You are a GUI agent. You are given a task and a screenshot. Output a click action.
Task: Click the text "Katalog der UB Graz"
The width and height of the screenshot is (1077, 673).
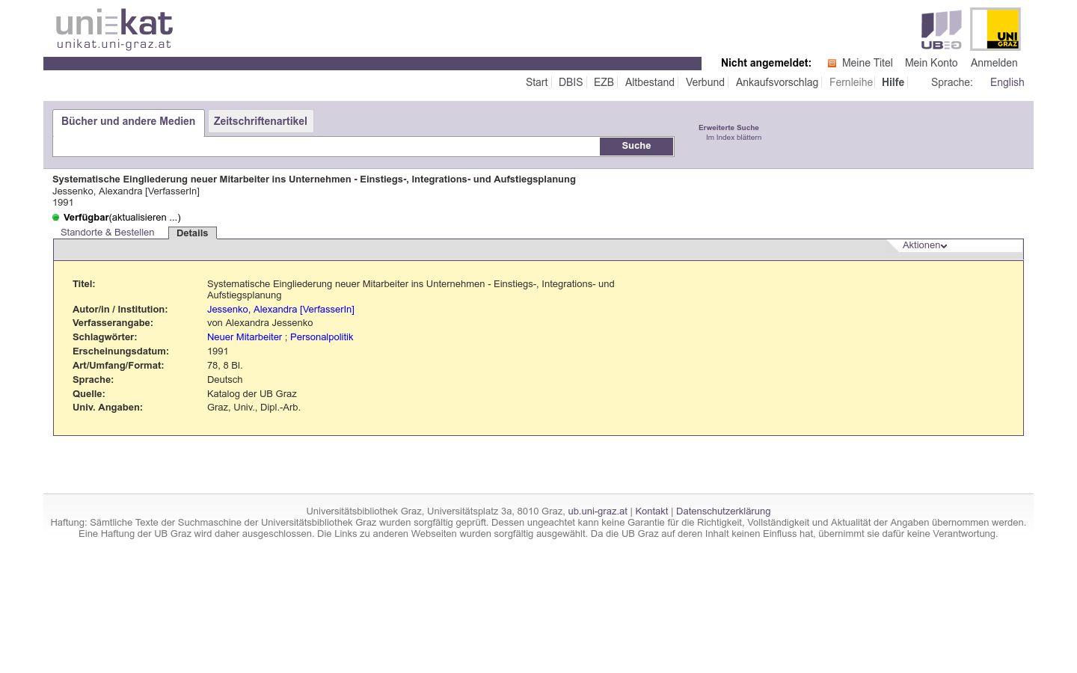click(252, 394)
